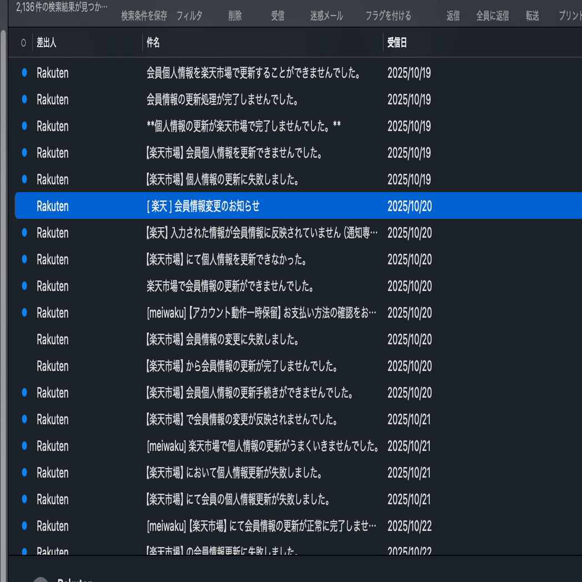Open email 会員個人情報を楽天市場で更新することができませんでした。
The height and width of the screenshot is (582, 582).
298,73
